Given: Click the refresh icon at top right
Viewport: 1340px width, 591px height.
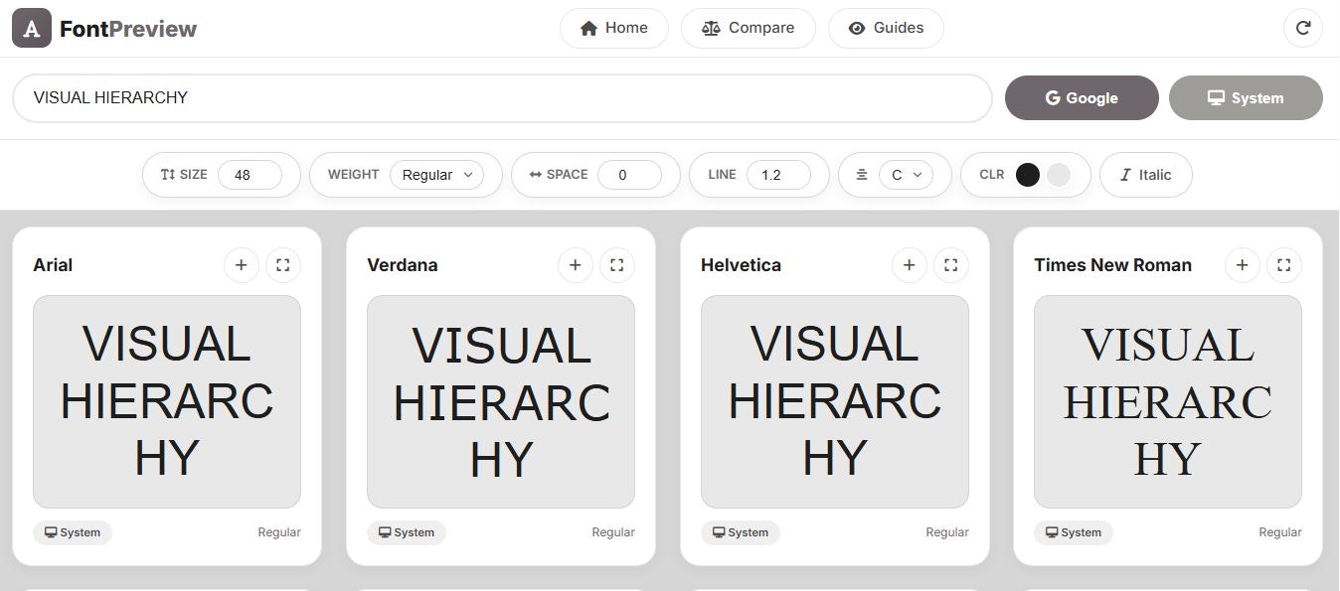Looking at the screenshot, I should coord(1303,28).
